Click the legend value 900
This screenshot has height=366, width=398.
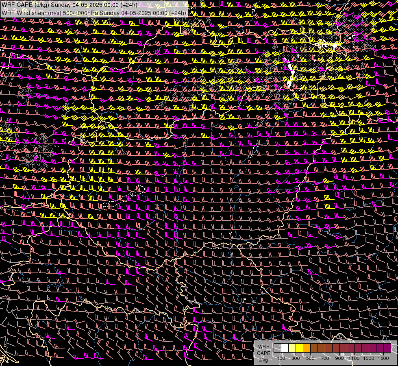click(x=339, y=358)
